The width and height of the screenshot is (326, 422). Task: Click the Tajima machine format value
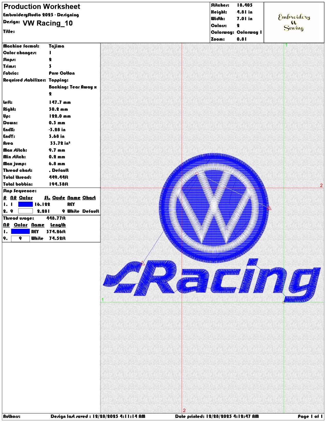(57, 46)
